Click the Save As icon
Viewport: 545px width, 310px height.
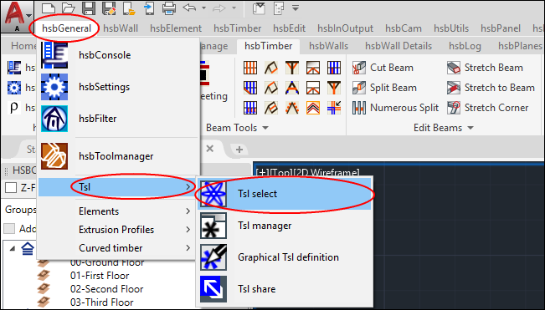point(109,8)
